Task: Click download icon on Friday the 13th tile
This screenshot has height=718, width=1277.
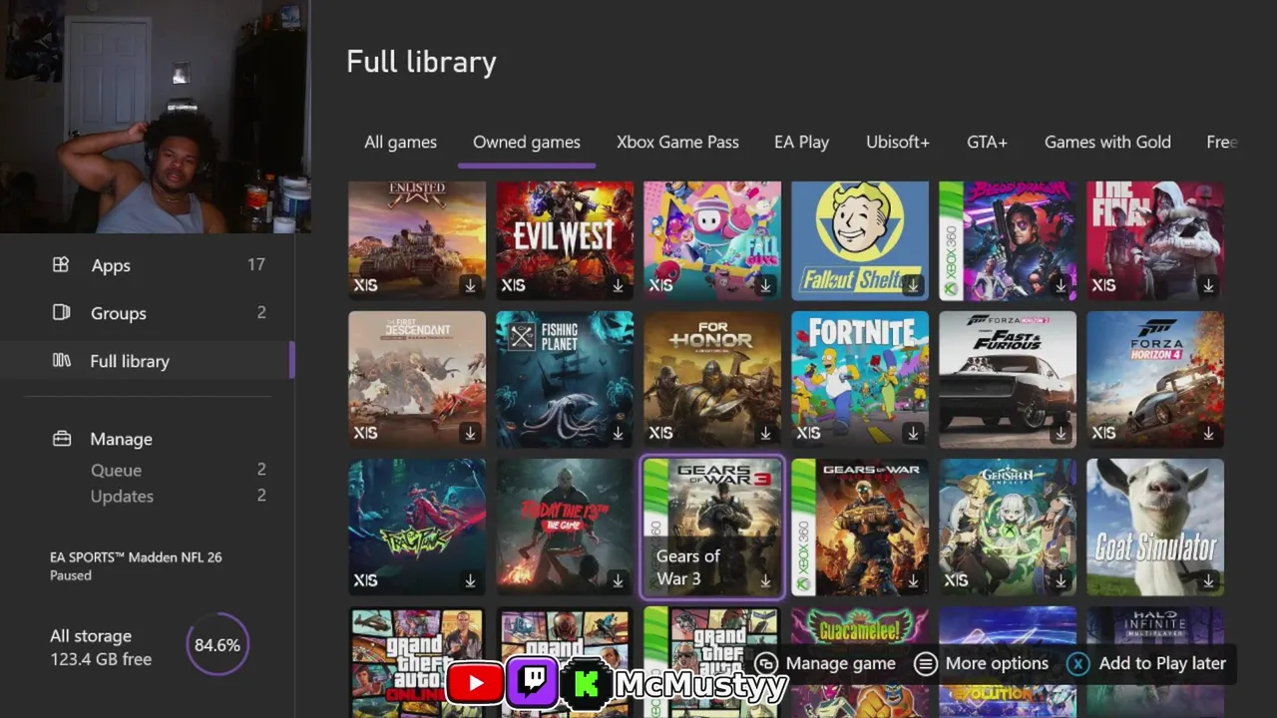Action: coord(618,580)
